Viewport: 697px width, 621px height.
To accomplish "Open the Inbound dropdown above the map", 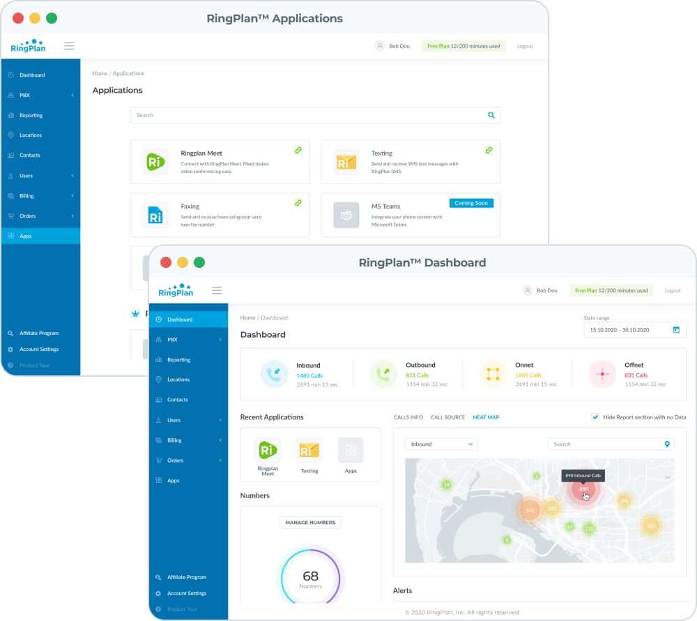I will (x=441, y=444).
